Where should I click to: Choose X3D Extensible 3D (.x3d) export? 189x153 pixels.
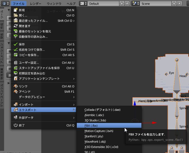click(x=109, y=147)
